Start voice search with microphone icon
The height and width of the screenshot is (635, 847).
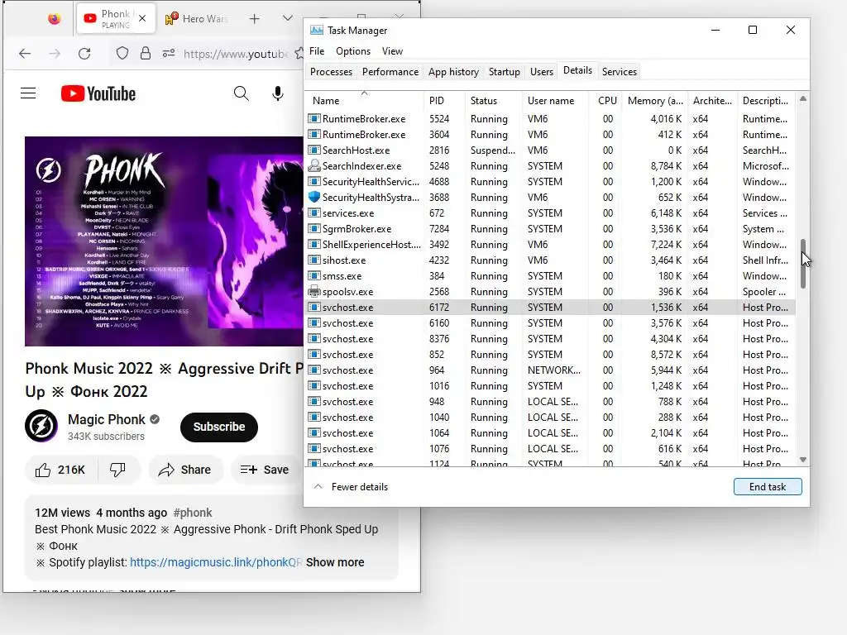pos(278,93)
